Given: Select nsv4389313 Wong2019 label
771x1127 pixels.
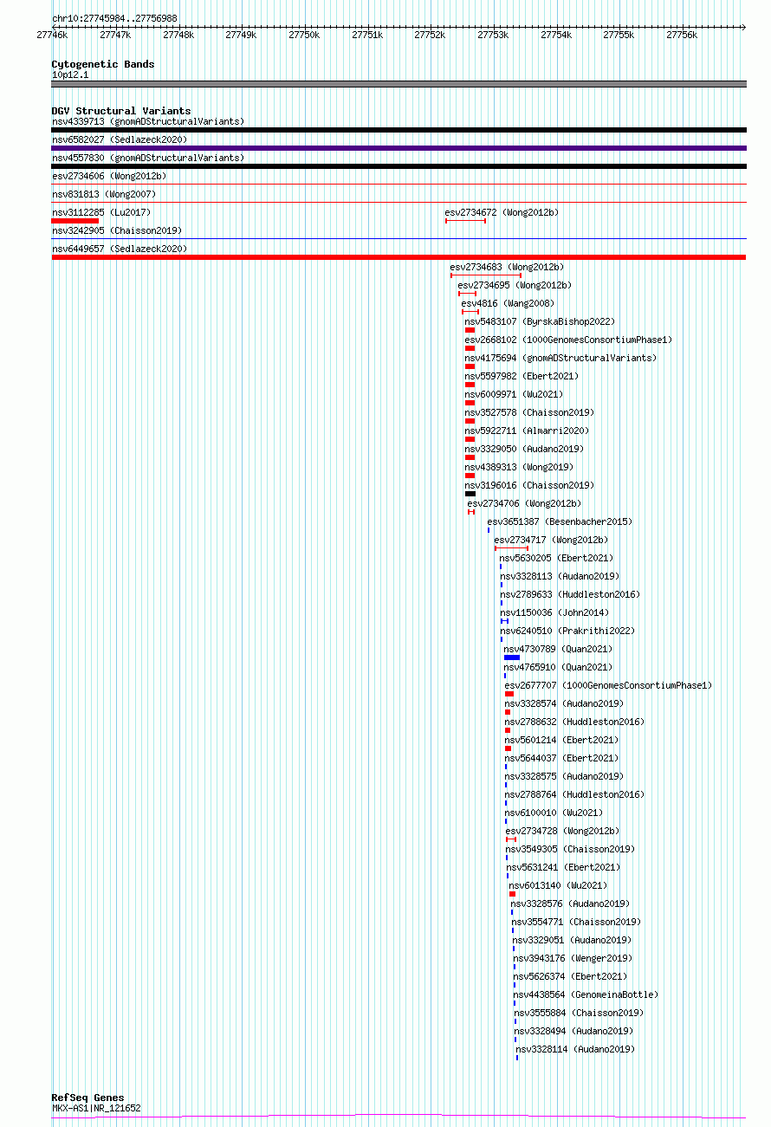Looking at the screenshot, I should 519,467.
